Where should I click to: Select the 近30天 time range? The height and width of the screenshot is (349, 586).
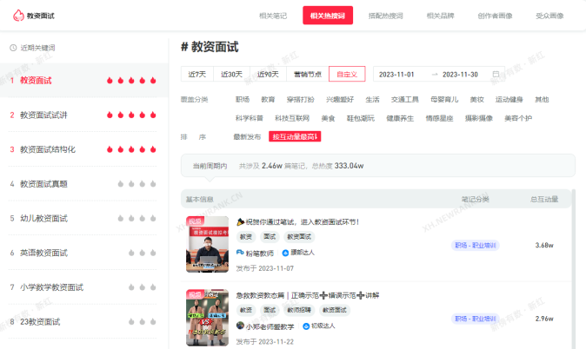[231, 74]
